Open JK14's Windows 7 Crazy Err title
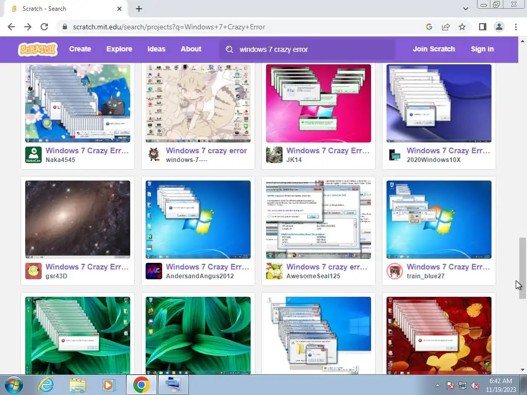The height and width of the screenshot is (395, 527). pyautogui.click(x=328, y=151)
